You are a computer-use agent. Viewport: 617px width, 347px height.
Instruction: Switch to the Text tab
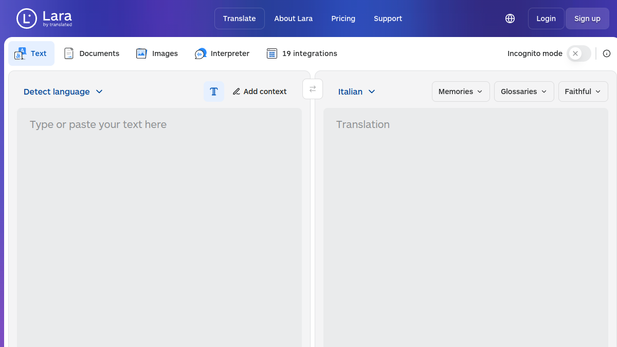(x=31, y=53)
